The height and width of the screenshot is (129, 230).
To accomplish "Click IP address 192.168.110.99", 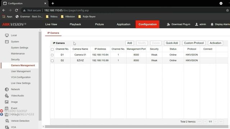I will [x=100, y=61].
